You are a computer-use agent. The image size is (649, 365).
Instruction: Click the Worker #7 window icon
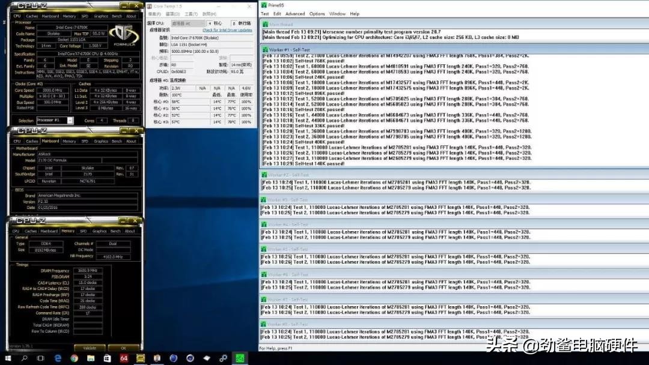click(x=264, y=300)
